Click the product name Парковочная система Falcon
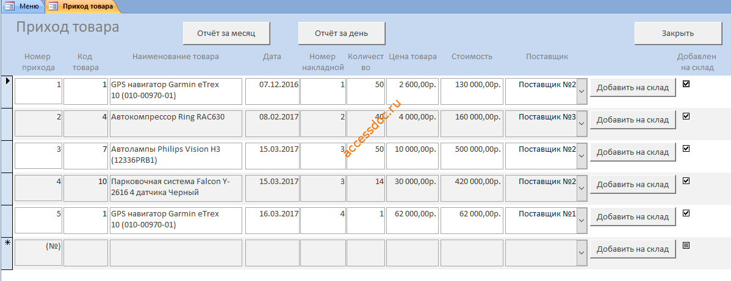 (x=176, y=188)
